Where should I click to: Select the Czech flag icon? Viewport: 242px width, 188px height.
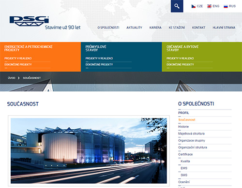194,6
